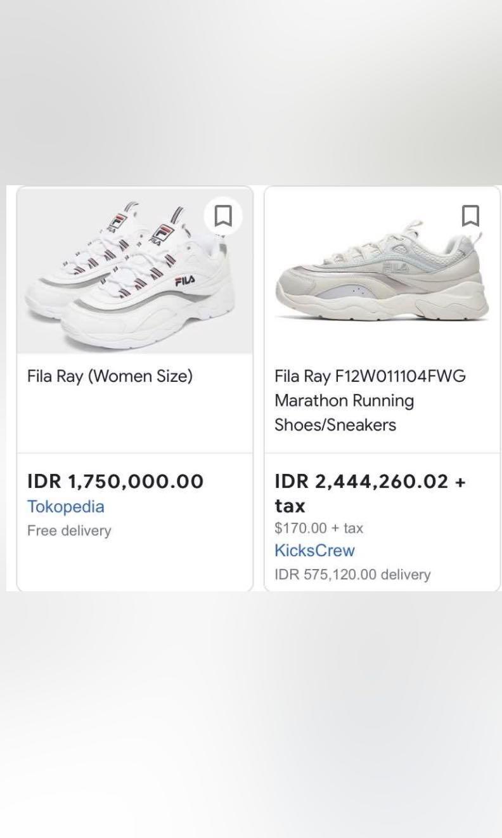The width and height of the screenshot is (502, 838).
Task: Click the "IDR 575,120.00 delivery" shipping text
Action: pyautogui.click(x=352, y=575)
